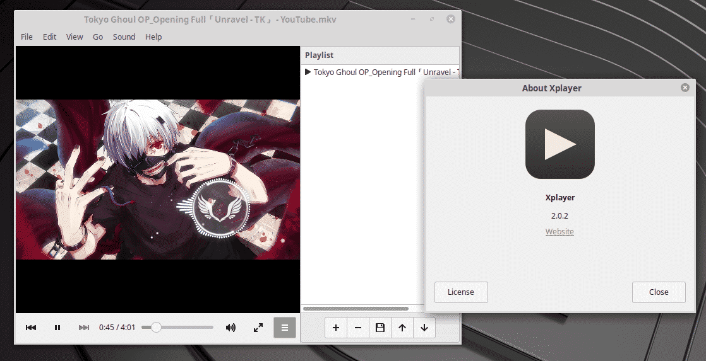Enter fullscreen with the expand arrows icon
Screen dimensions: 706x361
(258, 328)
